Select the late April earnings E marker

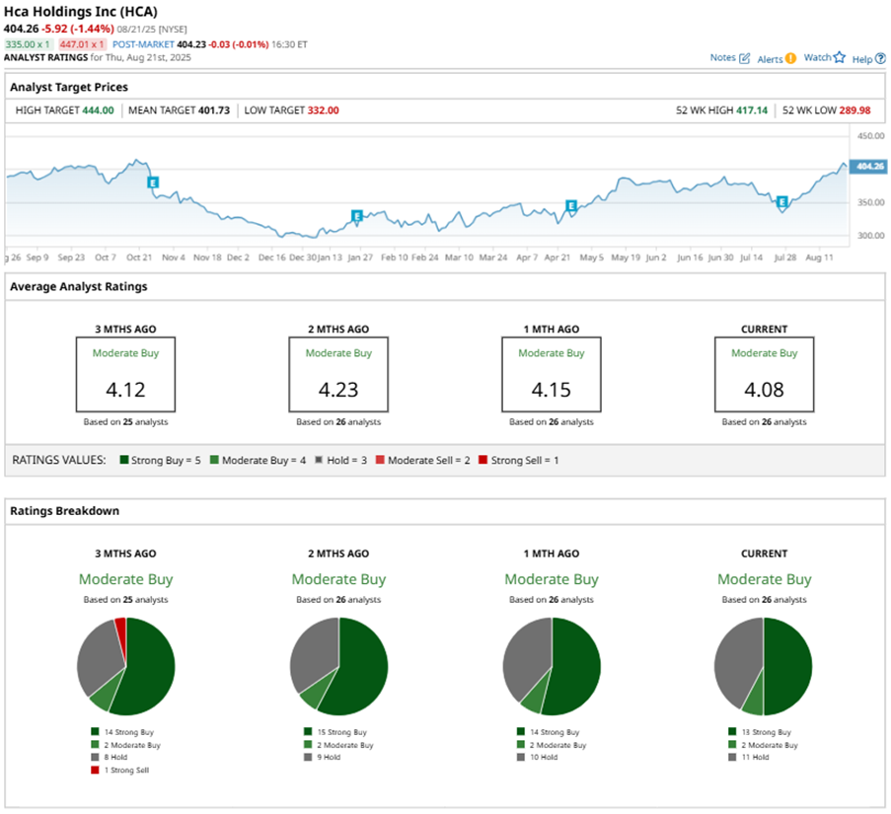571,205
